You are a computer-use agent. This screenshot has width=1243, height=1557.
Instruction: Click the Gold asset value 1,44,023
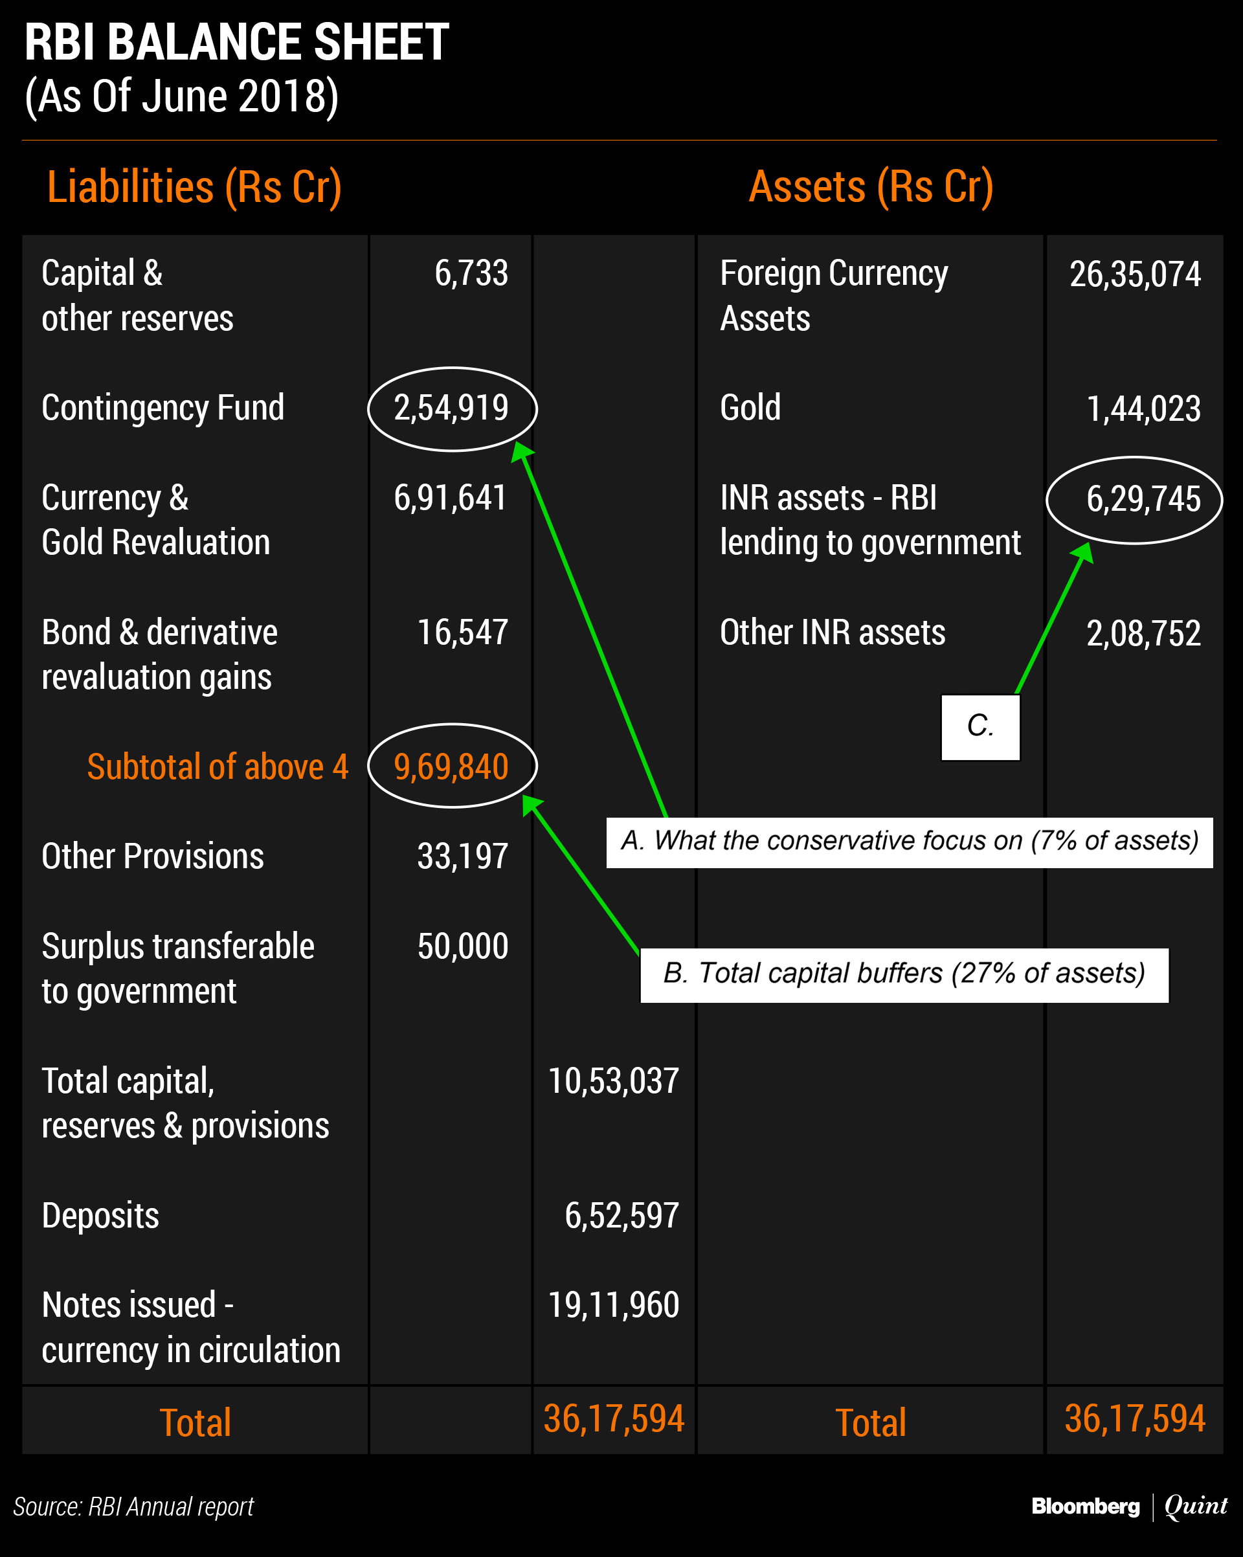point(1143,409)
